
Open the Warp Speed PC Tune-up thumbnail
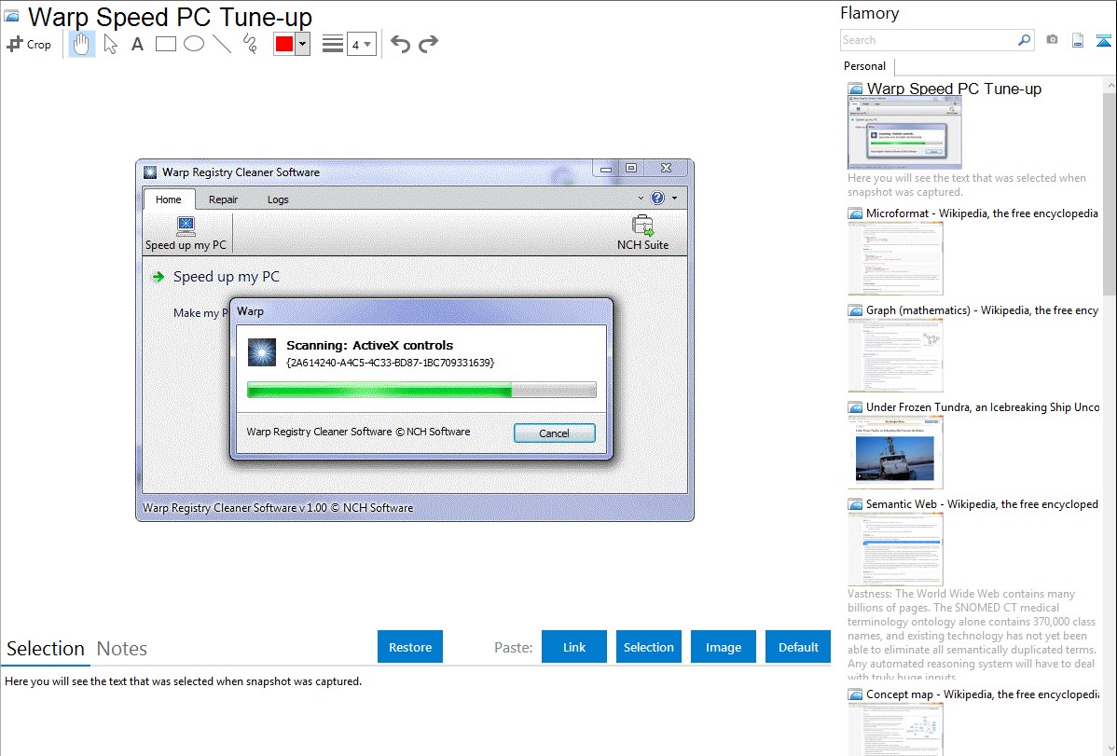click(904, 133)
